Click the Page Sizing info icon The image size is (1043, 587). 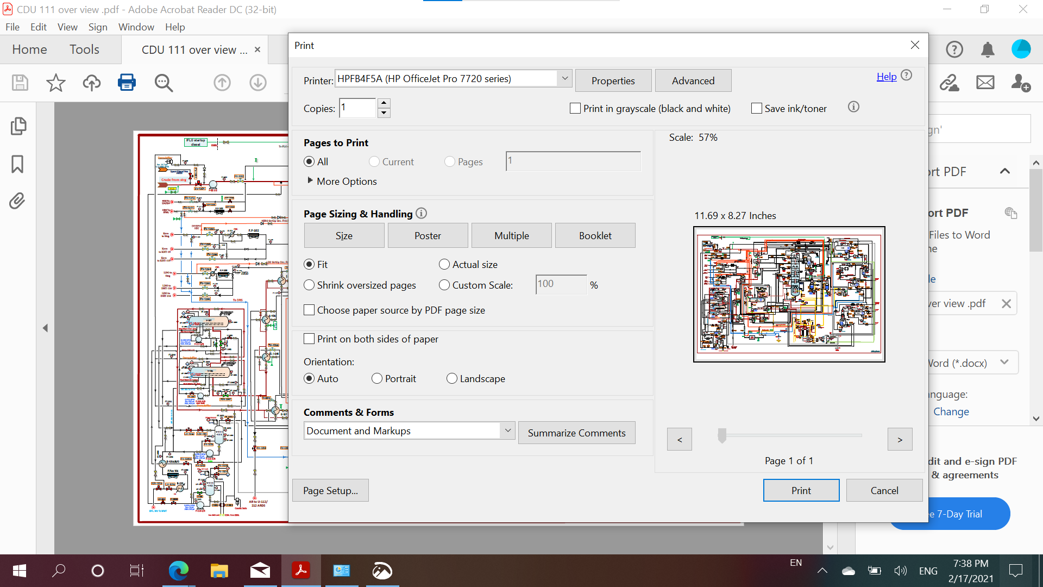[x=421, y=214]
